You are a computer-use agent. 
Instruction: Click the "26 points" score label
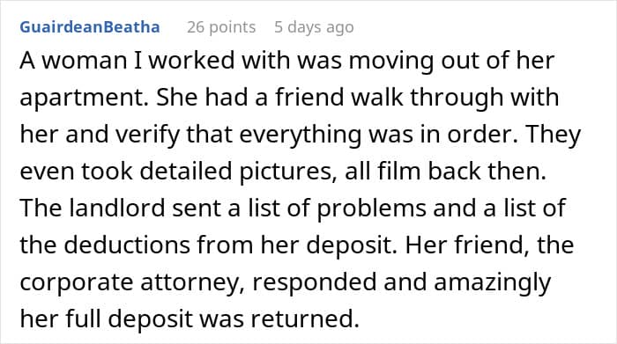coord(221,27)
